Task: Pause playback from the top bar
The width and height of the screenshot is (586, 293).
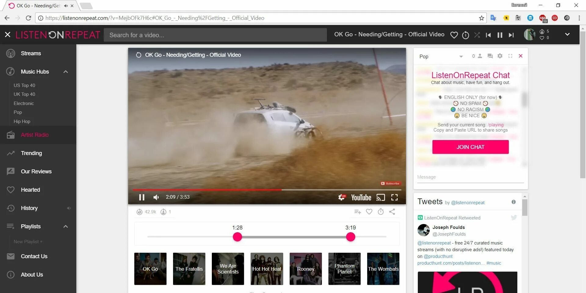Action: (500, 35)
